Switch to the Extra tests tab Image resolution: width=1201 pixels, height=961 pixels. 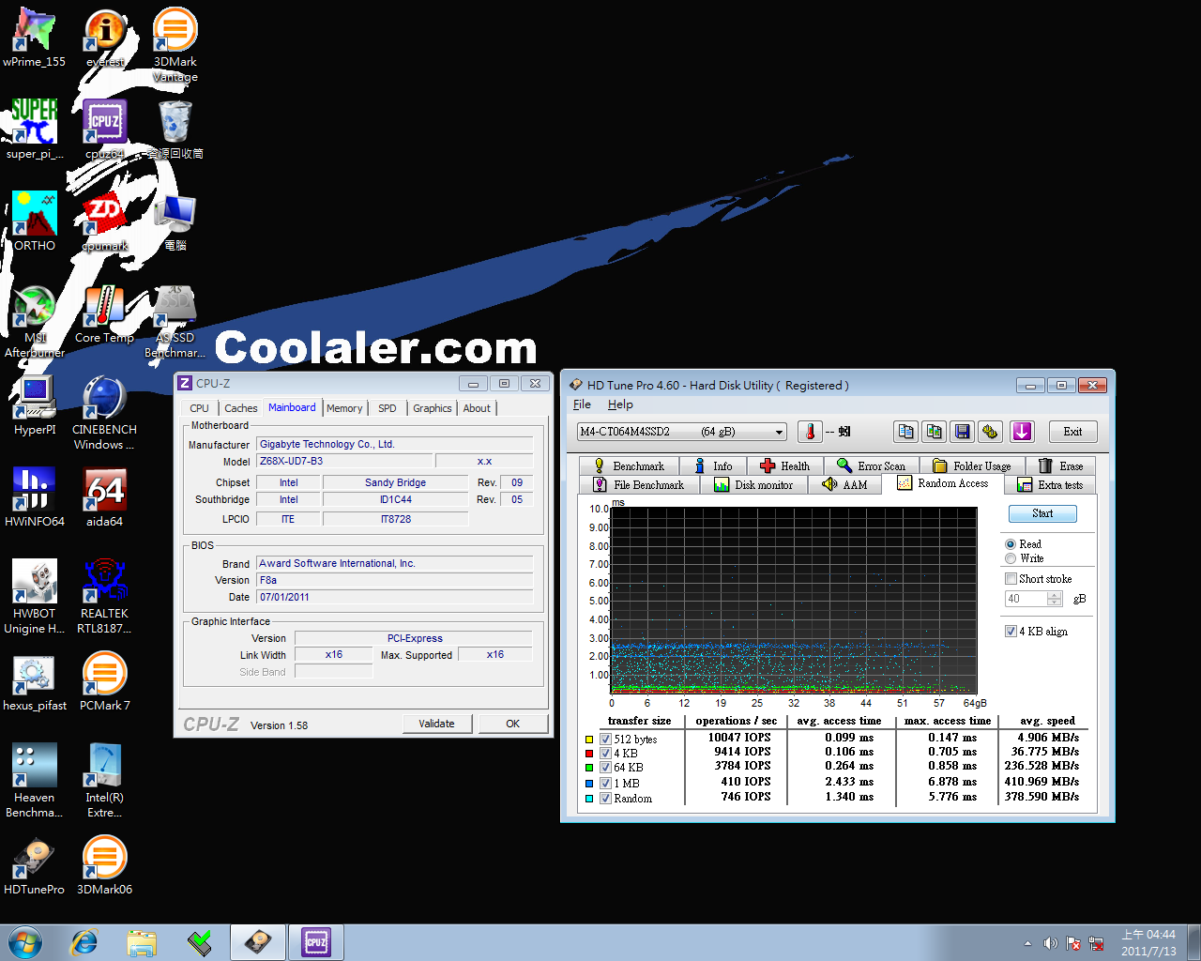(x=1050, y=485)
